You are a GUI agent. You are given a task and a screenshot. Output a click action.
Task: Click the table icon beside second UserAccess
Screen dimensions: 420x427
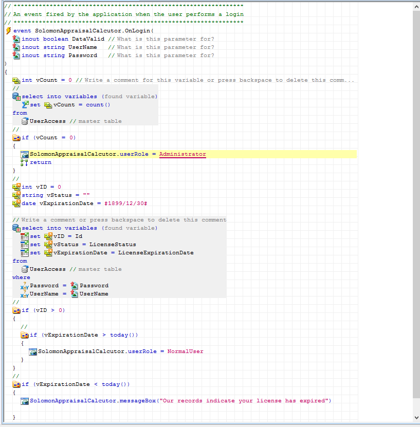(x=25, y=269)
